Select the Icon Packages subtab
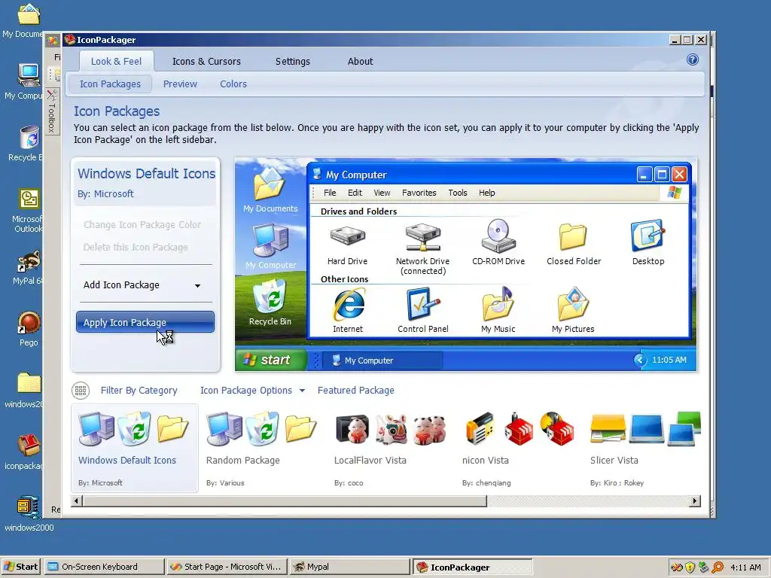 point(110,84)
